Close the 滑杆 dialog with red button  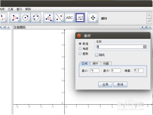tap(79, 36)
